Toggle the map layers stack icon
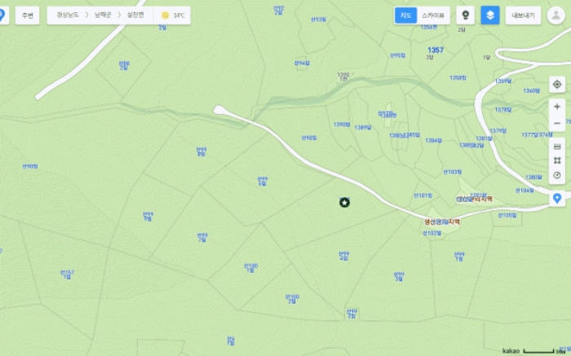Screen dimensions: 571x356 pos(490,15)
